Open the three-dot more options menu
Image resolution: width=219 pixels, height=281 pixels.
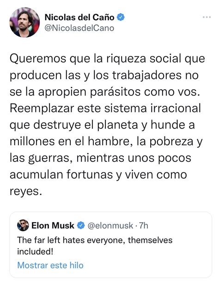click(207, 18)
